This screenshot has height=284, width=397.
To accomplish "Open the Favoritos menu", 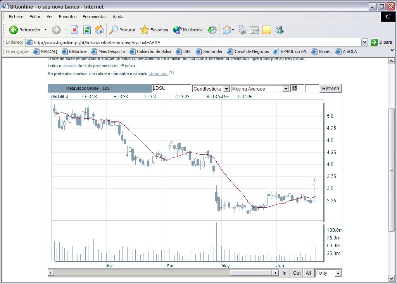I will (67, 17).
